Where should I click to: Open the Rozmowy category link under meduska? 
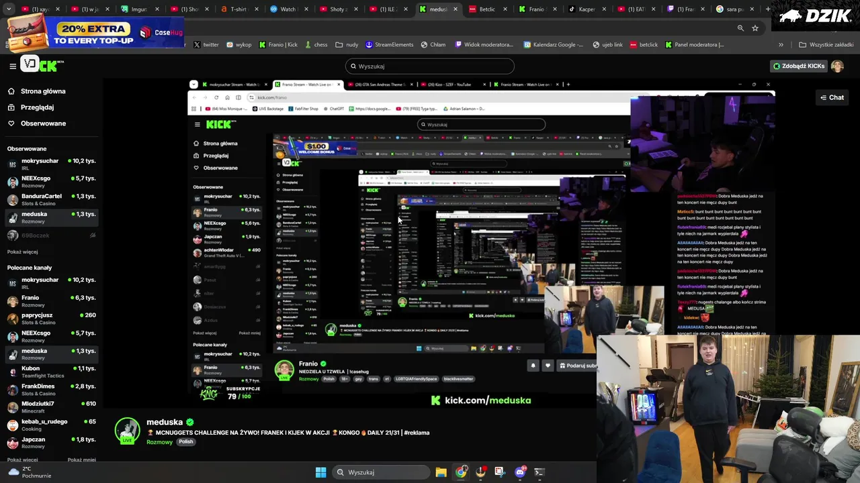pyautogui.click(x=160, y=442)
